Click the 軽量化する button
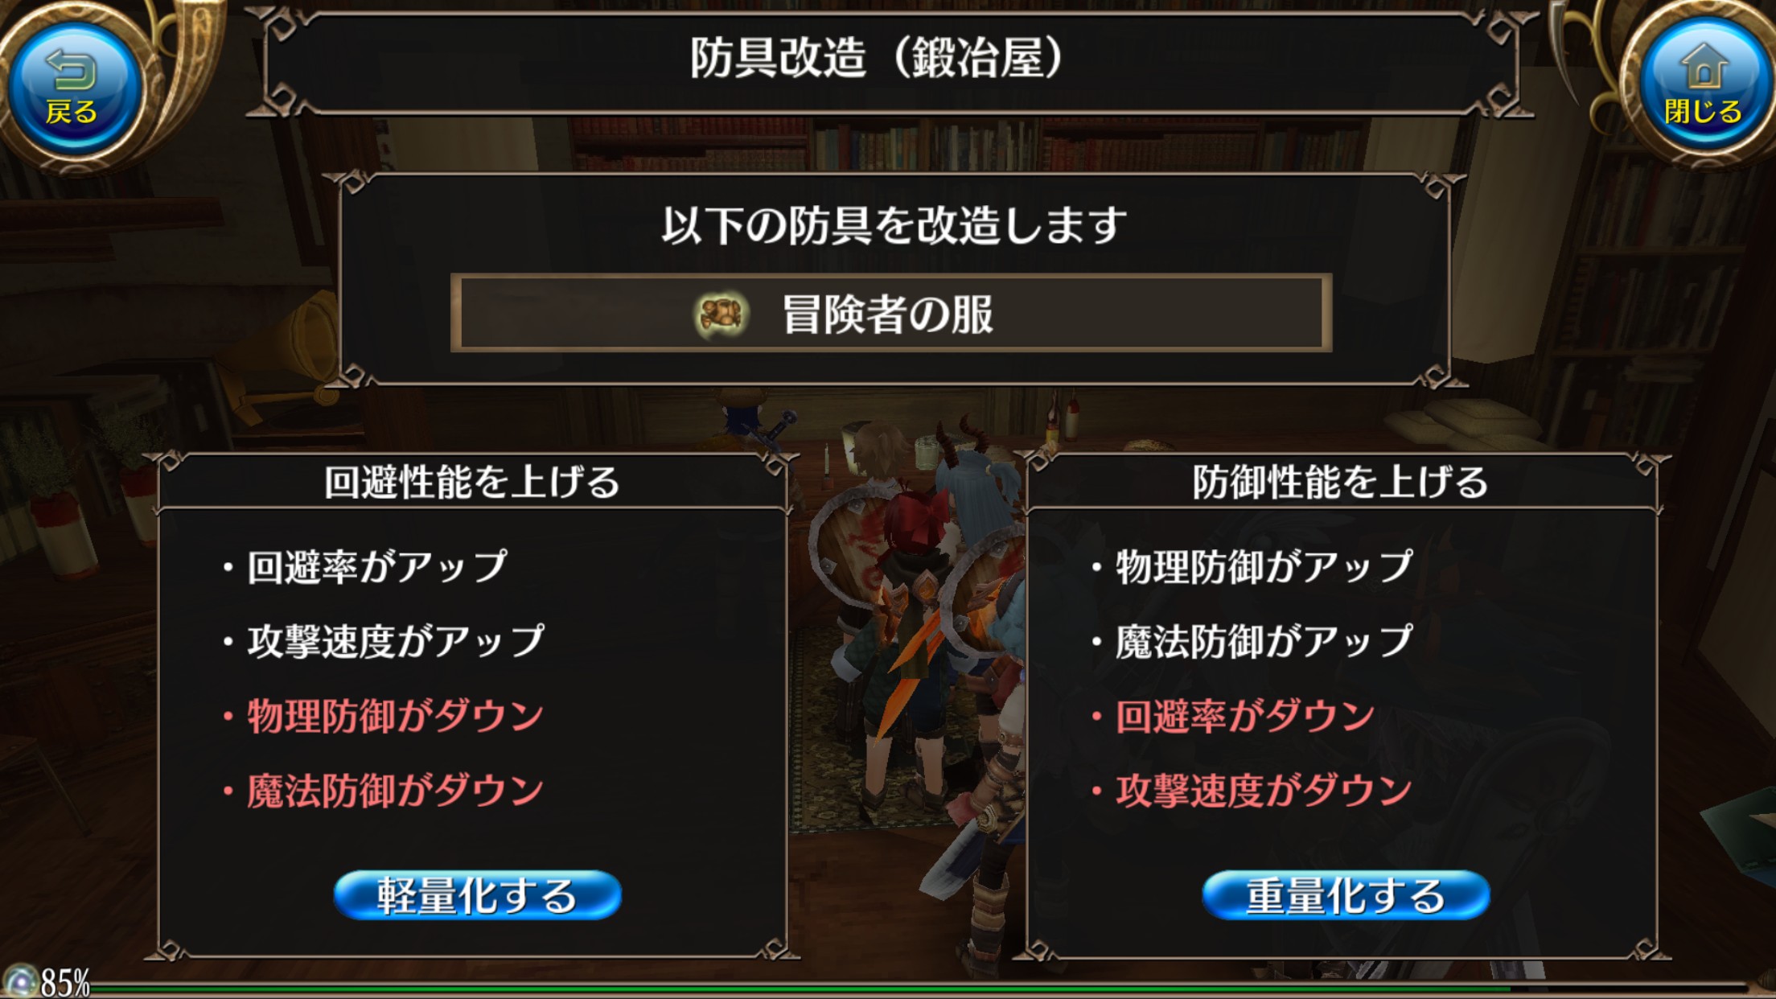Viewport: 1776px width, 999px height. click(477, 895)
